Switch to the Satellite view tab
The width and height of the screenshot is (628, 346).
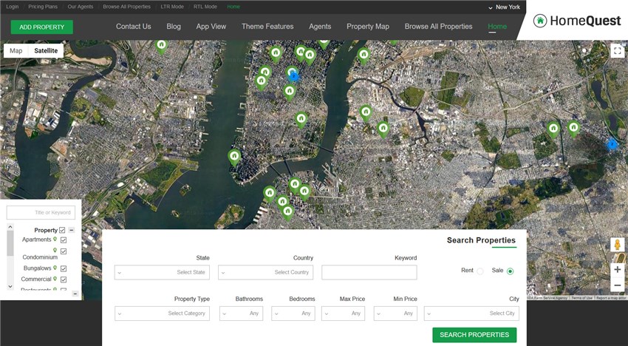[46, 50]
